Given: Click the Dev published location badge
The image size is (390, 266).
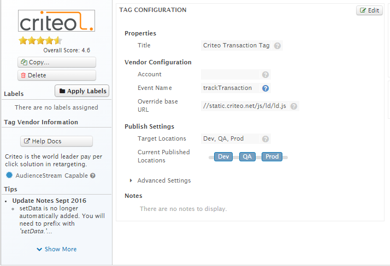Looking at the screenshot, I should [223, 156].
